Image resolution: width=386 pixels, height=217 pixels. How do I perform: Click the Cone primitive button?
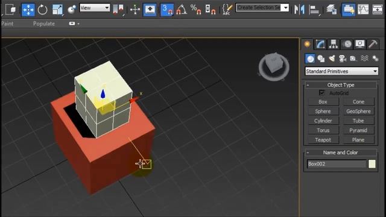pyautogui.click(x=358, y=102)
